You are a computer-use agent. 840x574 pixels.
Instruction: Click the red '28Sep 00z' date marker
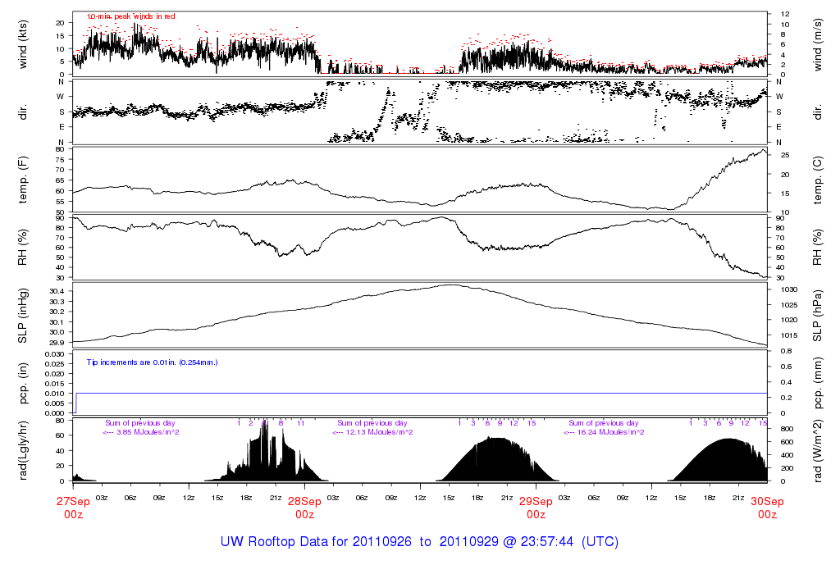point(304,508)
